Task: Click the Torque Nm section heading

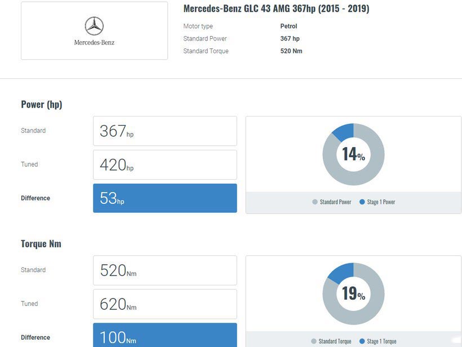Action: (x=41, y=244)
